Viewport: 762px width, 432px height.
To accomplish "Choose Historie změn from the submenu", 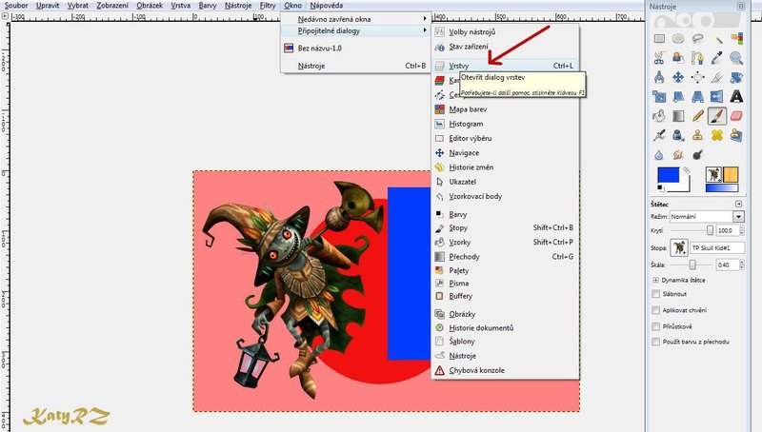I will [505, 167].
